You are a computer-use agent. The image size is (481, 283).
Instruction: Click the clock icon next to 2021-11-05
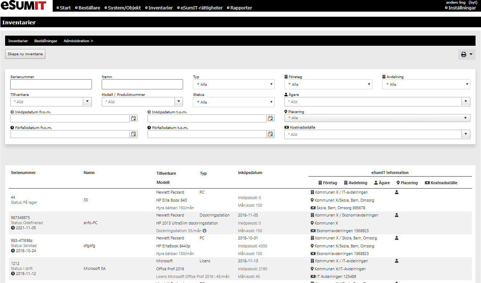coord(13,228)
